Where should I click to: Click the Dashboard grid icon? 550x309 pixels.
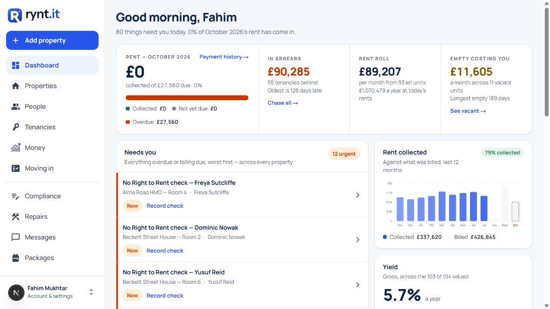click(16, 65)
